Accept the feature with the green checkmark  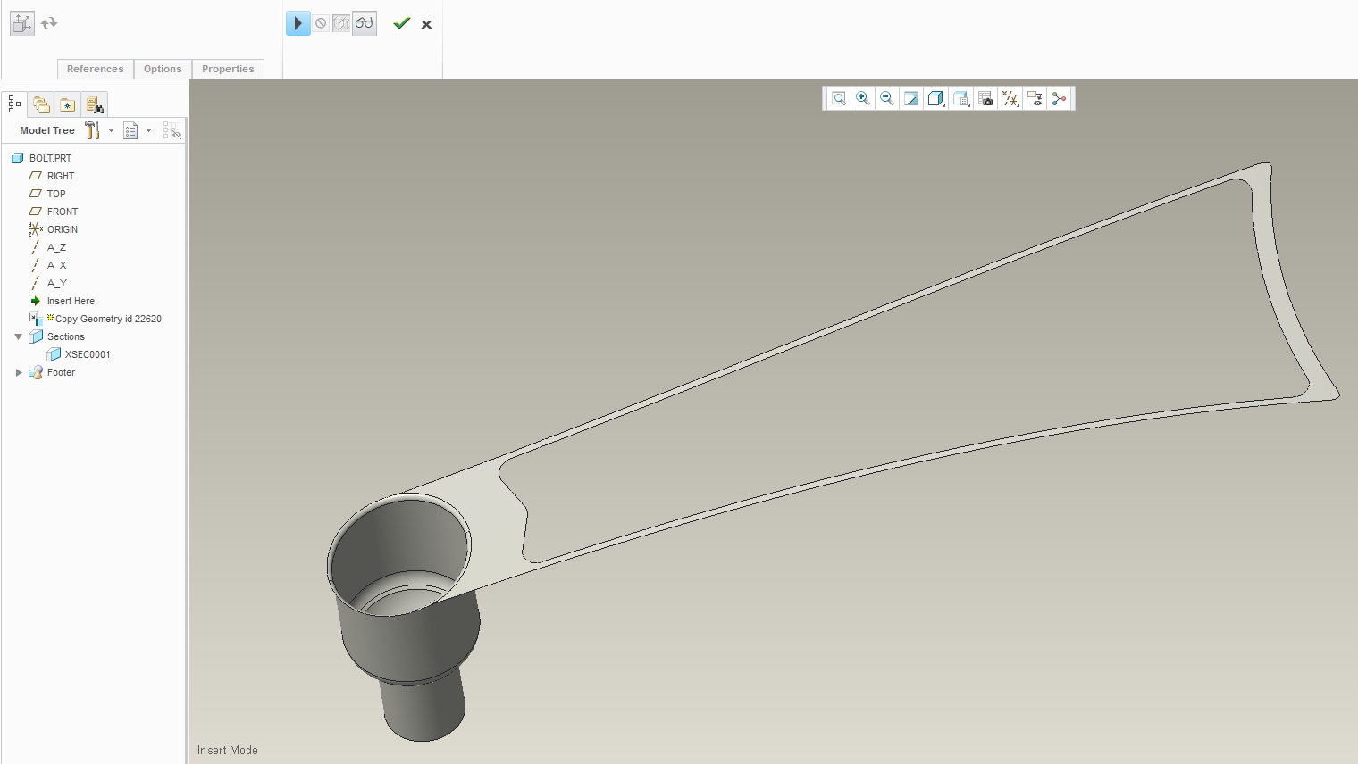402,23
